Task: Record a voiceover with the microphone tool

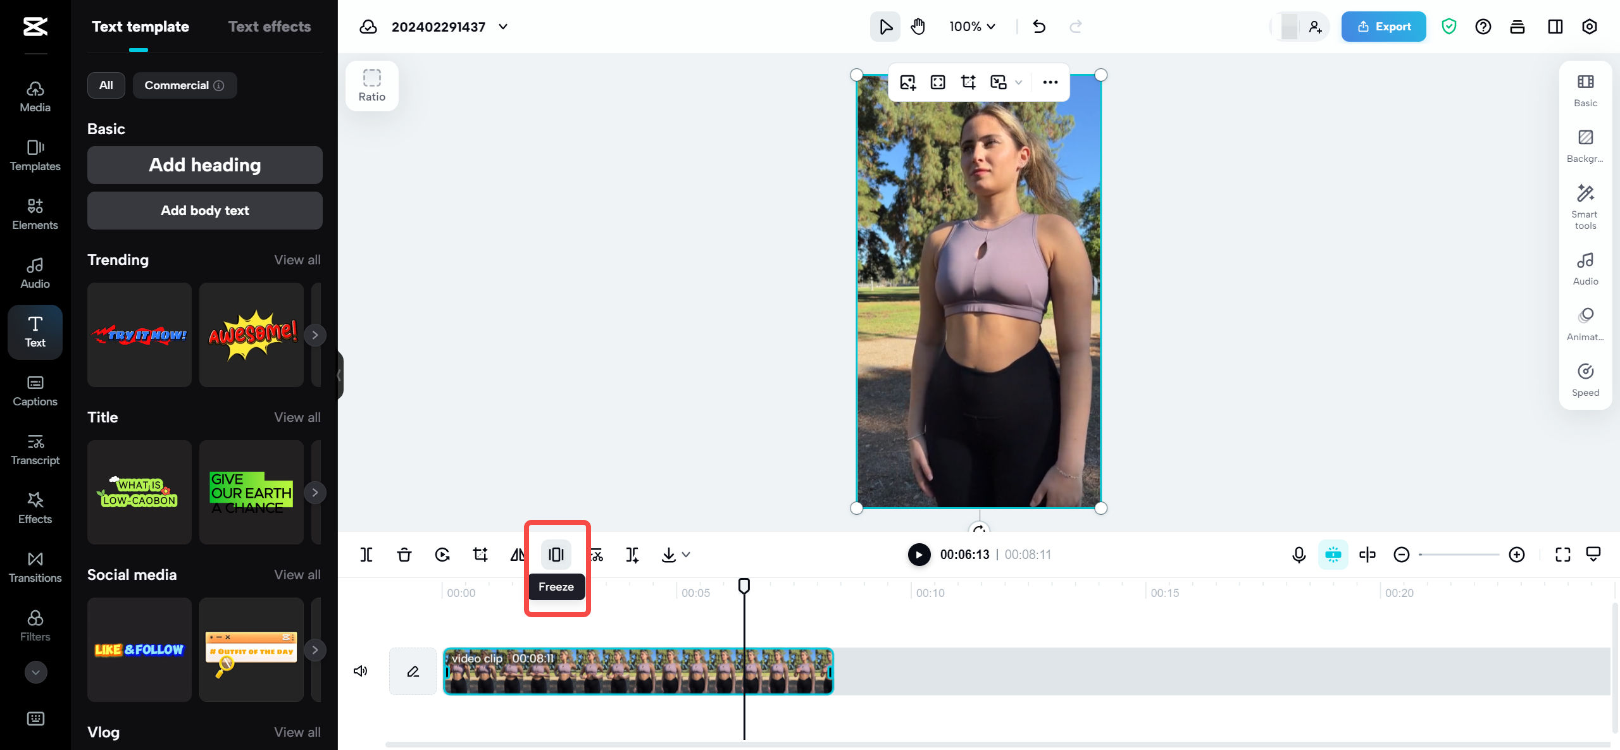Action: click(1299, 555)
